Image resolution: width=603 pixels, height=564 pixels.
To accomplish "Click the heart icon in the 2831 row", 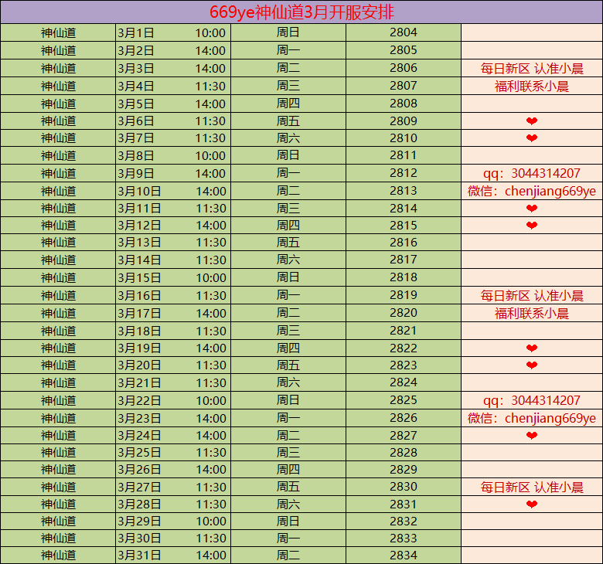I will coord(532,505).
